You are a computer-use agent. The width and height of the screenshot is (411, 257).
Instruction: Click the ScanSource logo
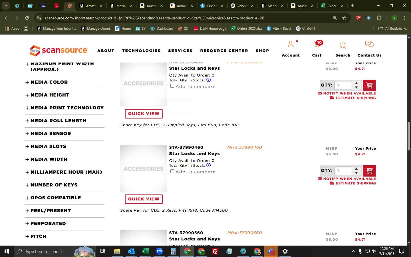click(x=59, y=51)
